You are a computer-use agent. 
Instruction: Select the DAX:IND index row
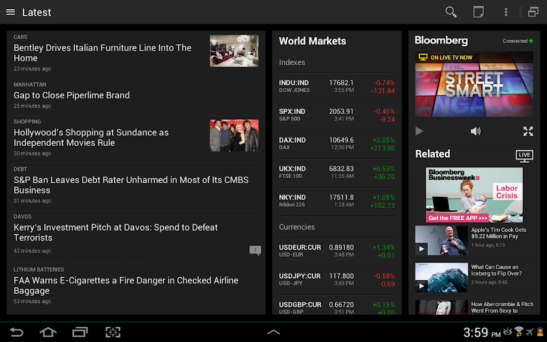pos(337,144)
